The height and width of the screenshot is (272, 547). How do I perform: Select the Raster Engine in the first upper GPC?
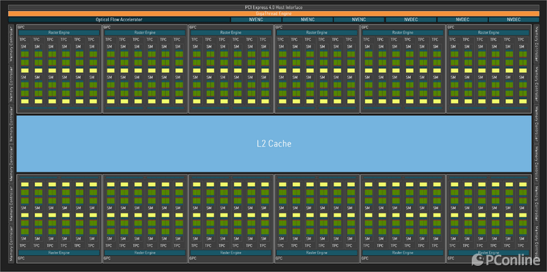[x=59, y=33]
